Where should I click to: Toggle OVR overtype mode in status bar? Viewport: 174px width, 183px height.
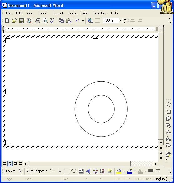(147, 179)
